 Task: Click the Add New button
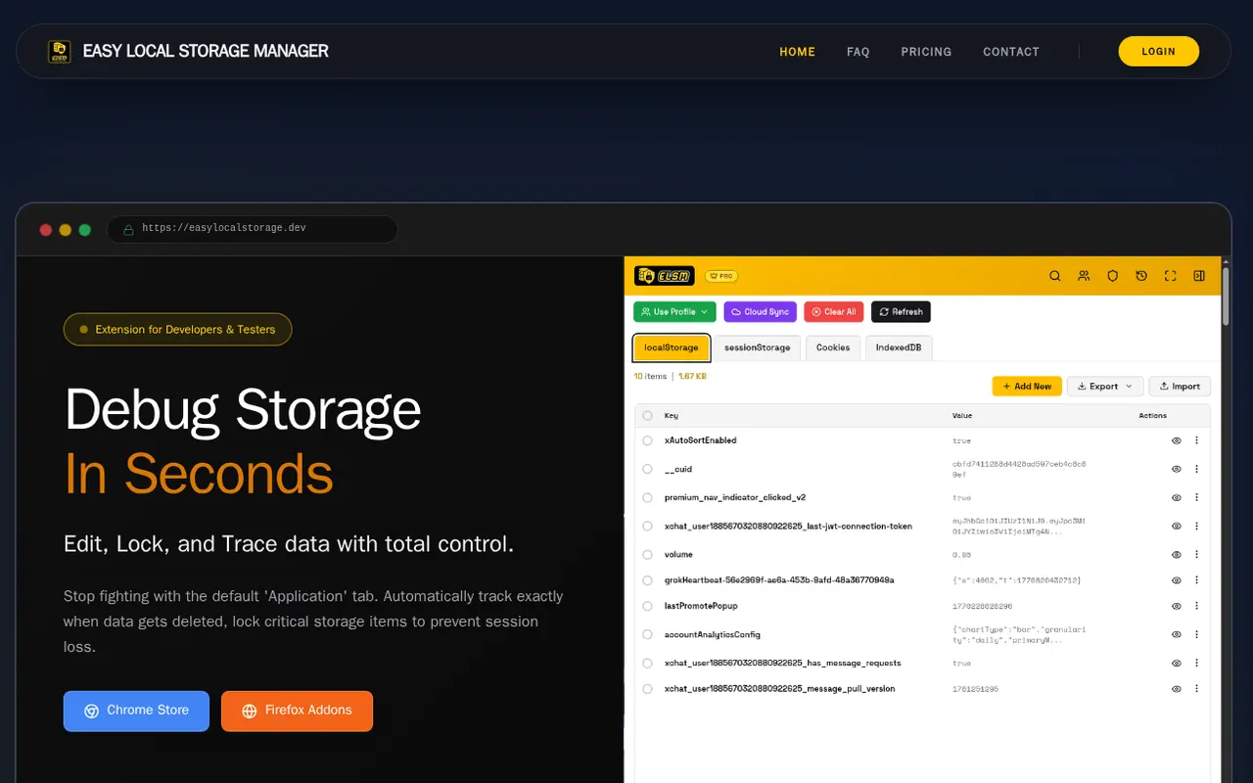(x=1027, y=387)
